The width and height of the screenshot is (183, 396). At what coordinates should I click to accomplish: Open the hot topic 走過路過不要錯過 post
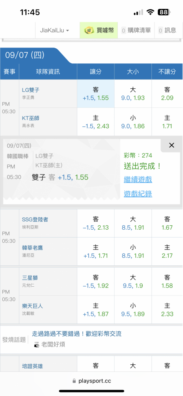[x=77, y=334]
